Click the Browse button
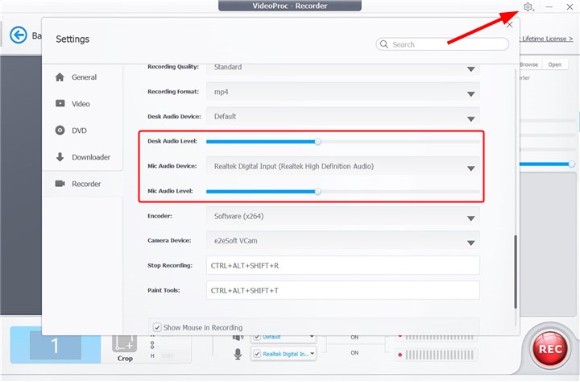580x382 pixels. coord(529,64)
